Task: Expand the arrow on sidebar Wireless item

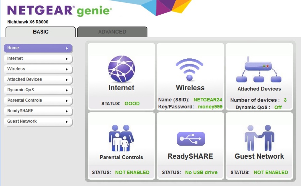Action: click(67, 69)
